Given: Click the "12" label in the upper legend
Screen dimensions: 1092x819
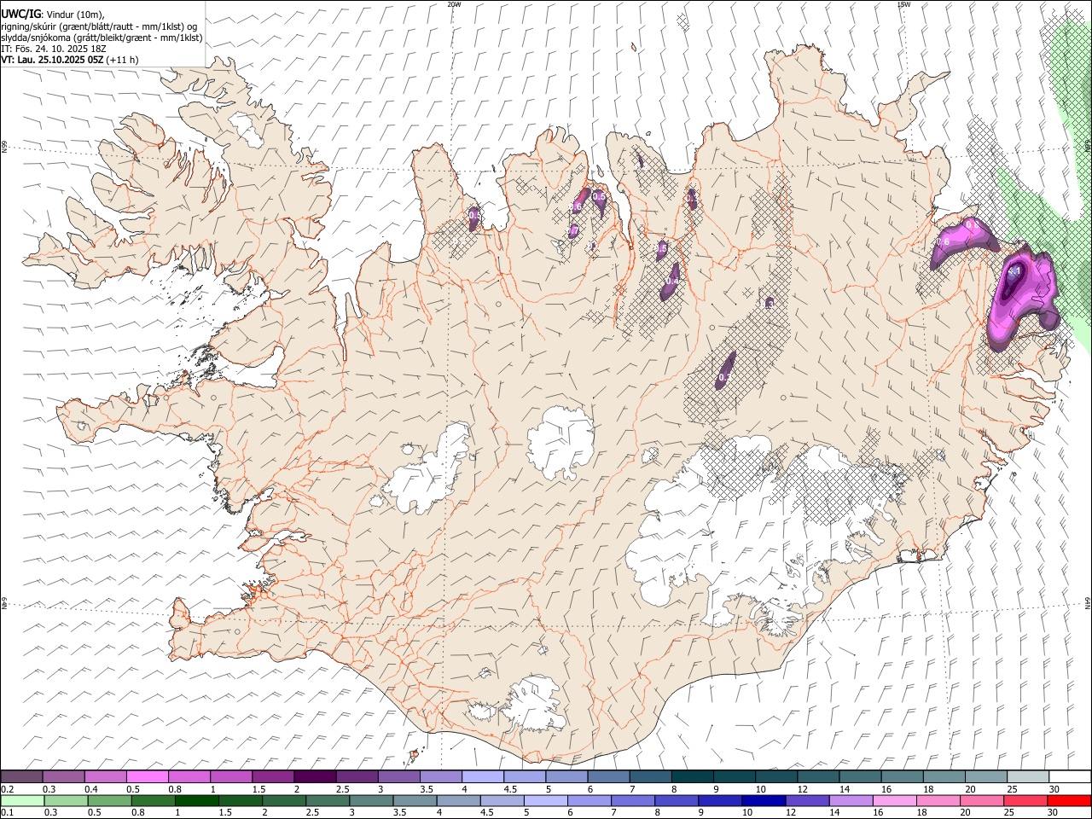Looking at the screenshot, I should coord(801,789).
